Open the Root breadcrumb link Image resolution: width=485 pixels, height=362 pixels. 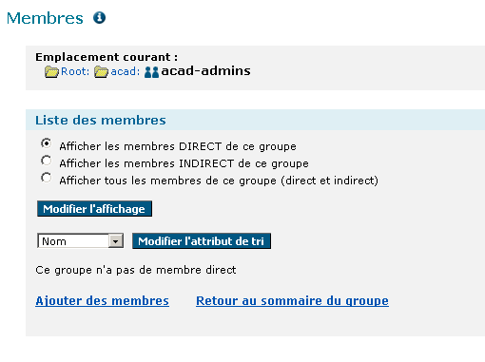[75, 71]
